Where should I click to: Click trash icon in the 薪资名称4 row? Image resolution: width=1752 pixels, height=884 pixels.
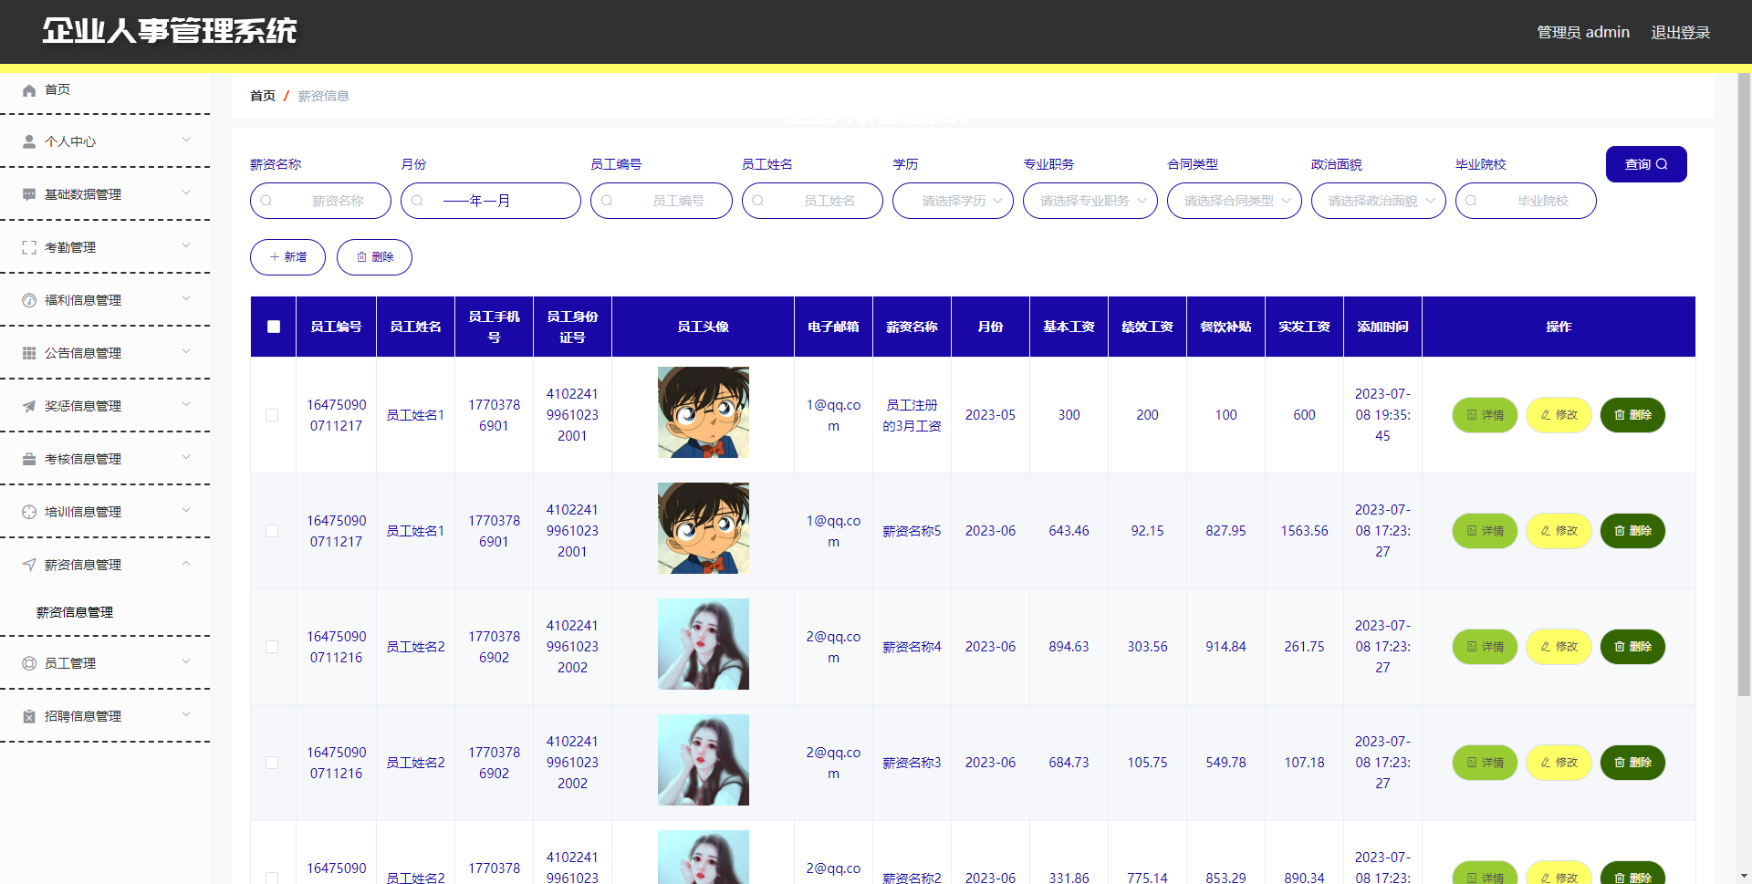click(1620, 647)
